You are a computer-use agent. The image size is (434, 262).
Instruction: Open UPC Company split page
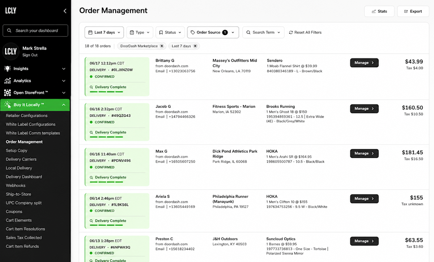coord(24,203)
